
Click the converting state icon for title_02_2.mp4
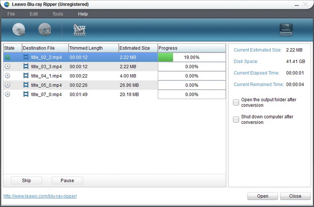pos(7,57)
